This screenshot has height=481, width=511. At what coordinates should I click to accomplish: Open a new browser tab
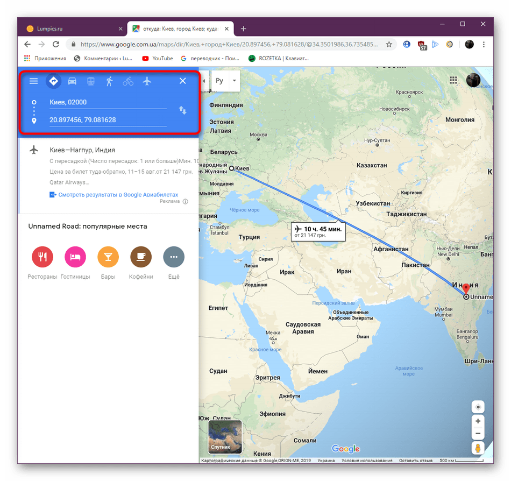(244, 29)
